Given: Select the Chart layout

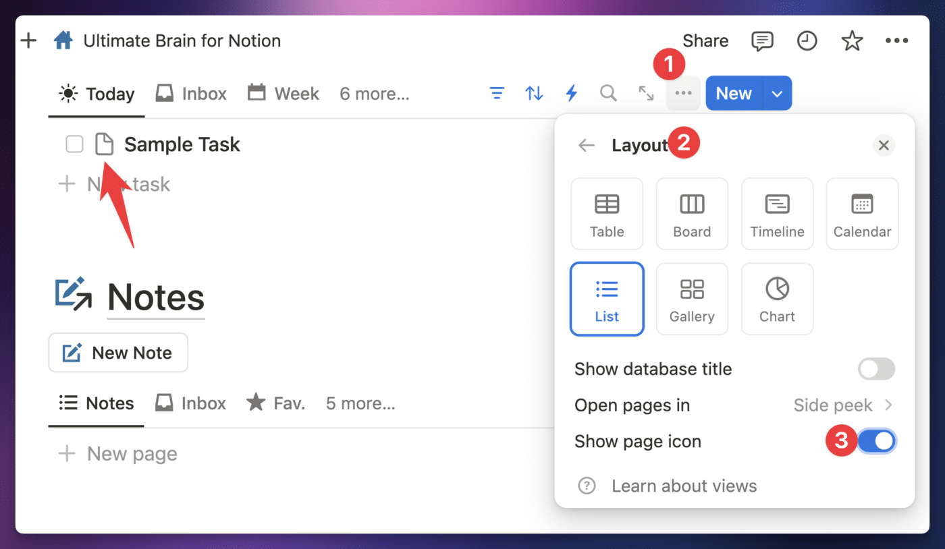Looking at the screenshot, I should tap(777, 299).
